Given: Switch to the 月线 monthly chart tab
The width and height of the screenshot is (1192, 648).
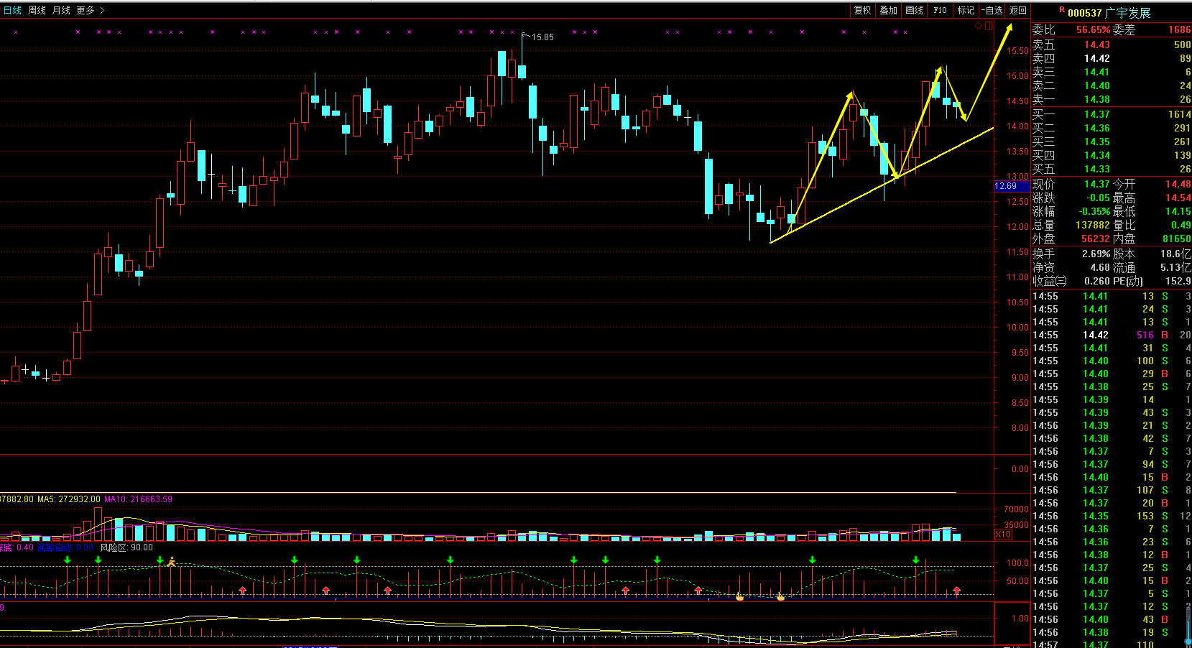Looking at the screenshot, I should tap(61, 10).
